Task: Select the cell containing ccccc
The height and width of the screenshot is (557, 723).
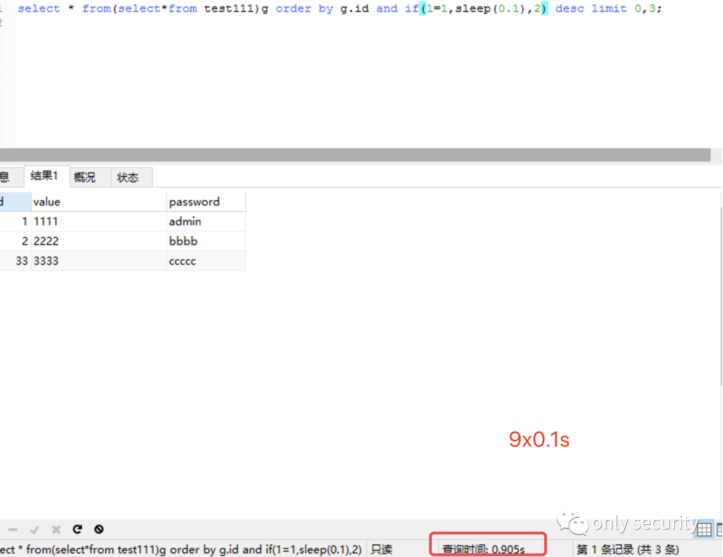Action: tap(206, 261)
